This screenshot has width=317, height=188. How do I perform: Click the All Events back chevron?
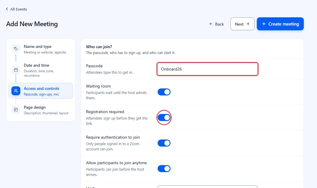pos(7,9)
